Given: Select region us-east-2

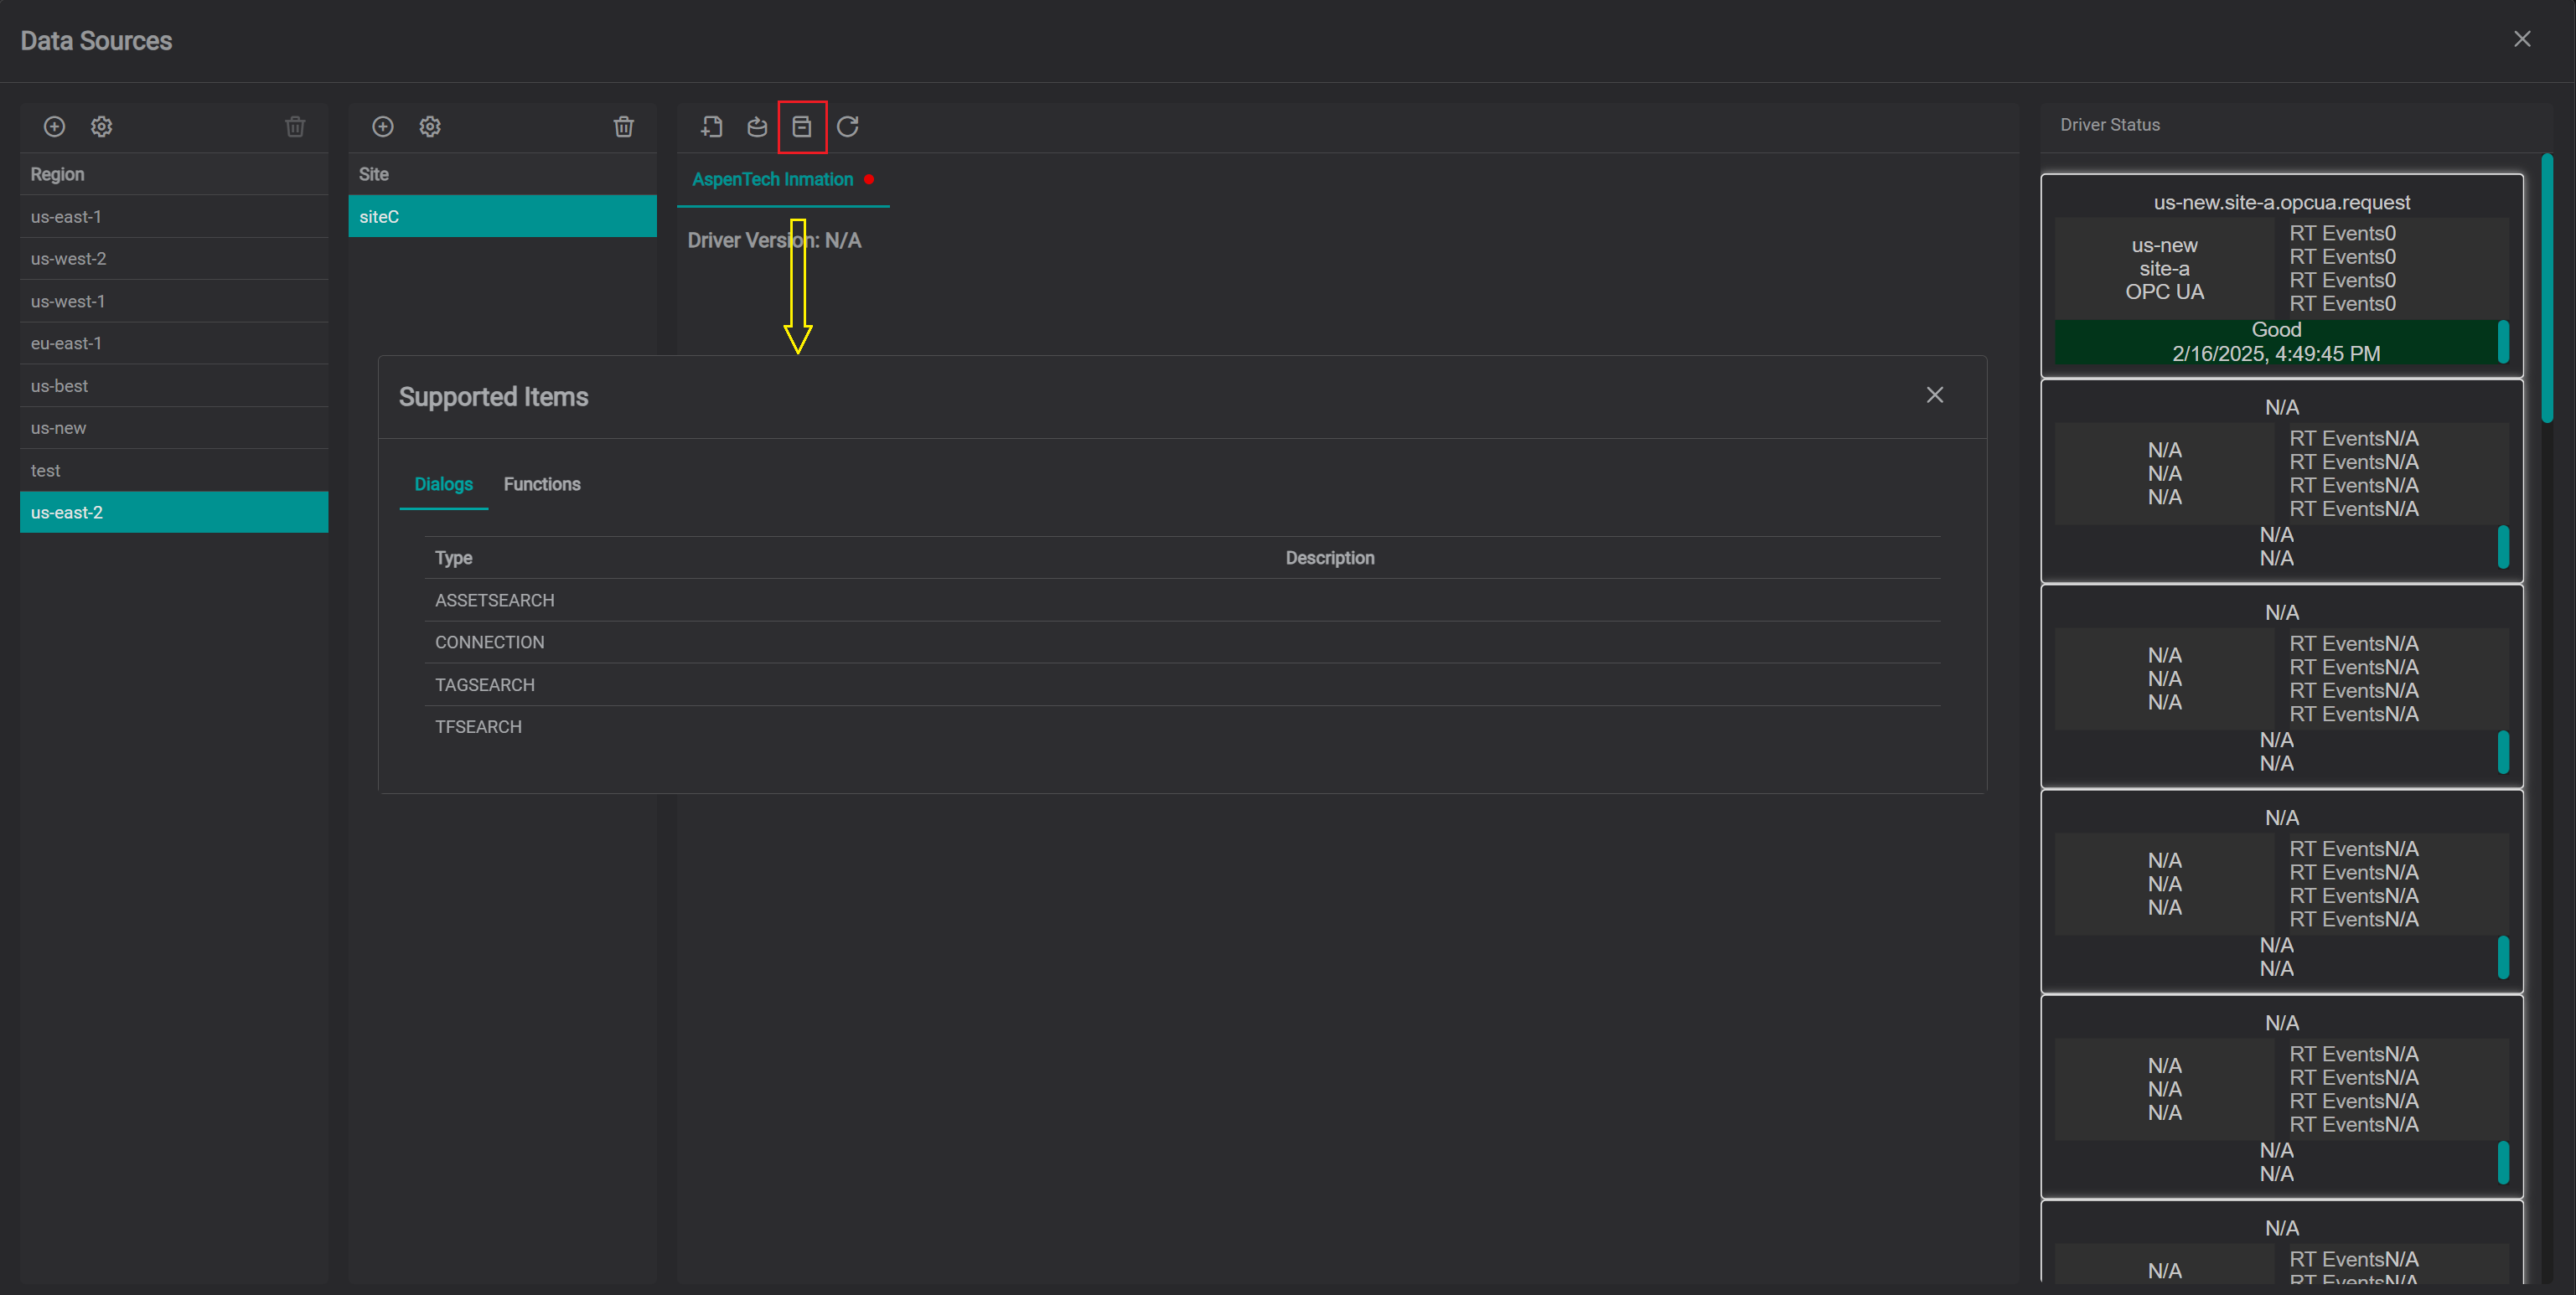Looking at the screenshot, I should click(174, 513).
